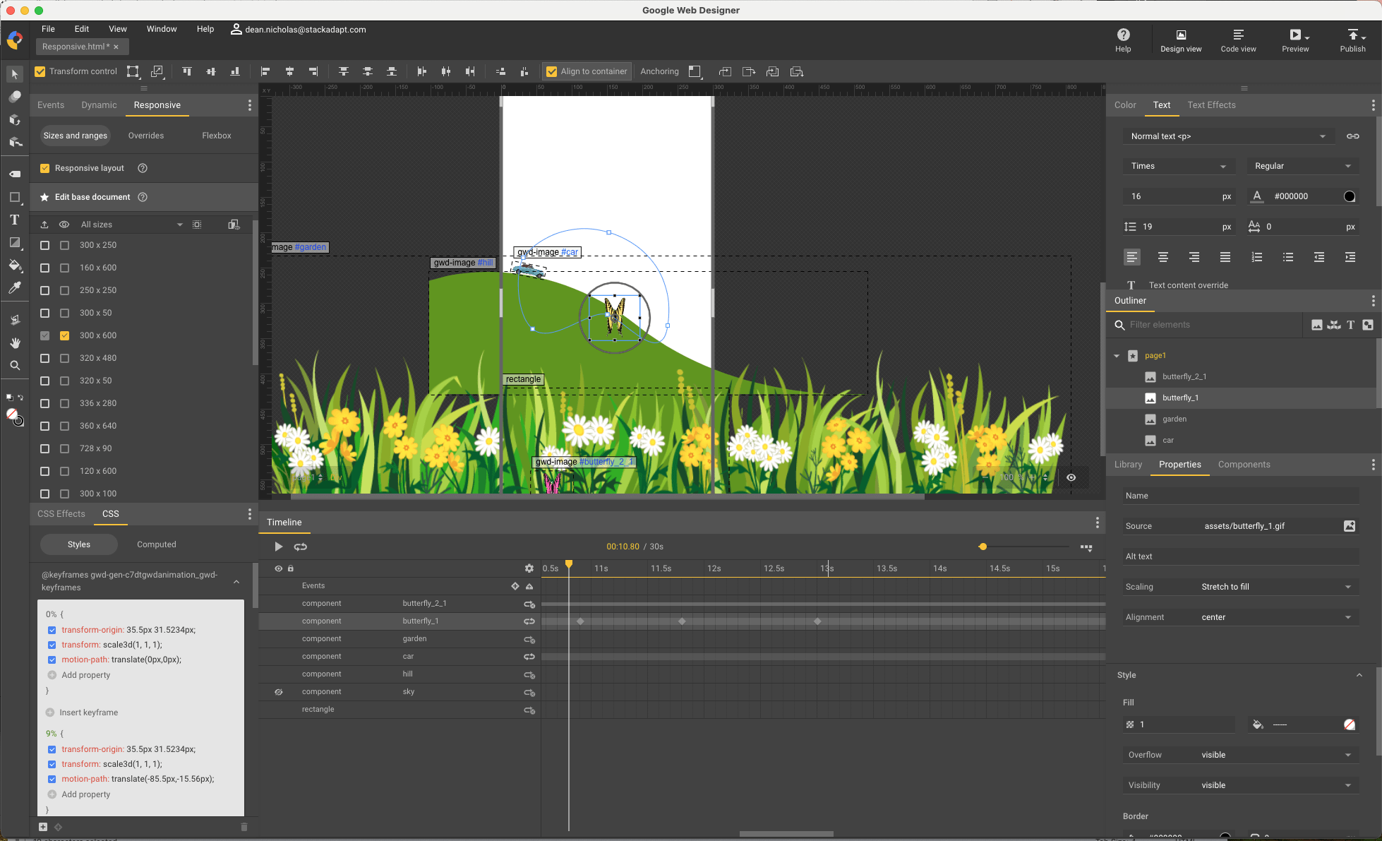Select the paint bucket Fill tool
This screenshot has width=1382, height=841.
[x=15, y=265]
